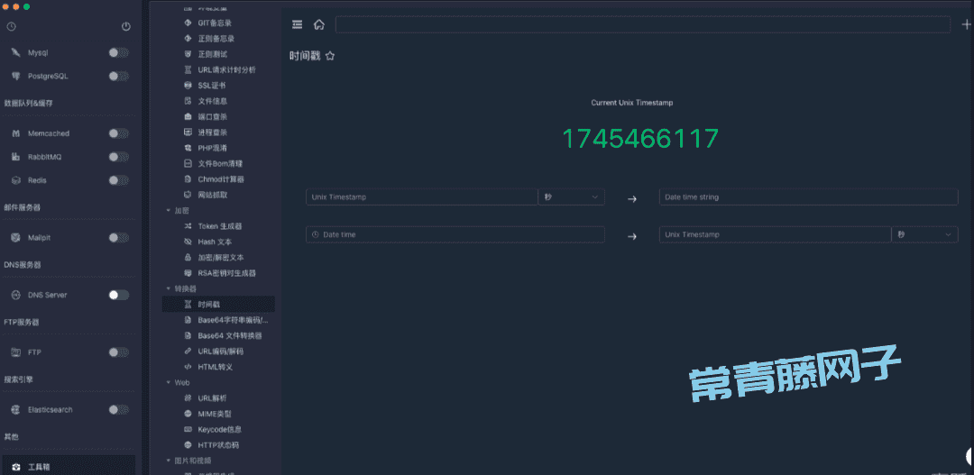
Task: Click the PostgreSQL elephant icon
Action: click(16, 76)
